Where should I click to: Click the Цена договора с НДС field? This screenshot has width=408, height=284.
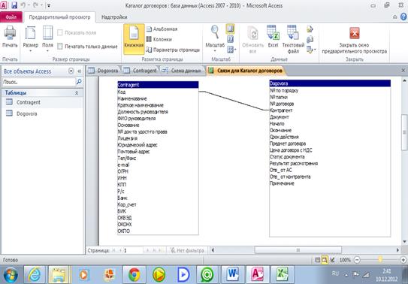tap(291, 150)
